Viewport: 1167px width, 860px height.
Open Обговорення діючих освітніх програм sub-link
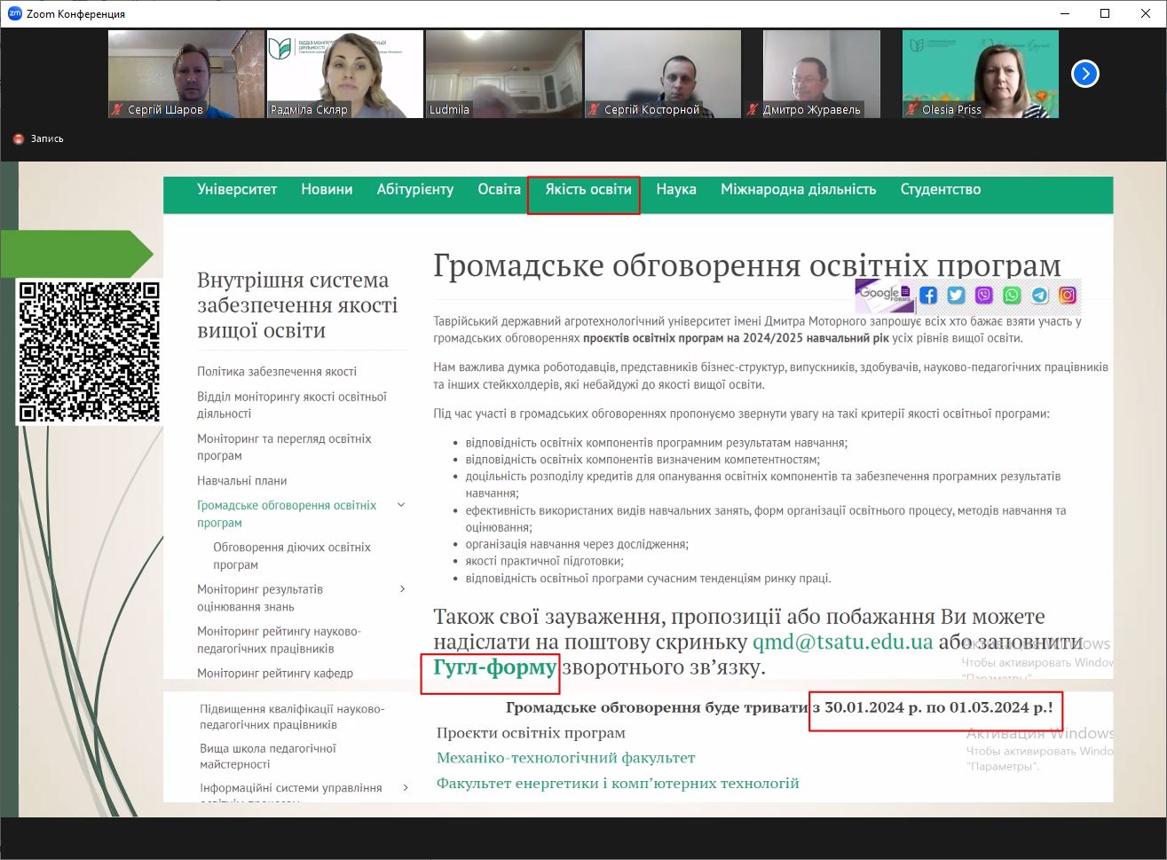(292, 556)
